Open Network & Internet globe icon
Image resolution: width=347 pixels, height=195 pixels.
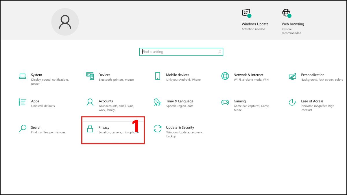[225, 76]
